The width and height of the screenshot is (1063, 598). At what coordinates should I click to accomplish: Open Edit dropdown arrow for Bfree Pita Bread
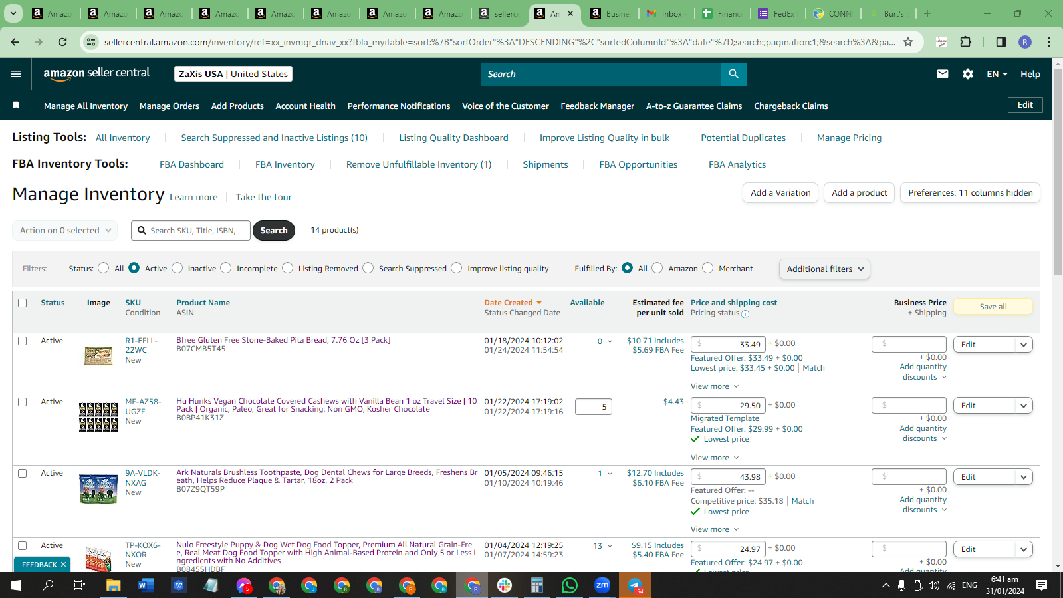(x=1024, y=345)
